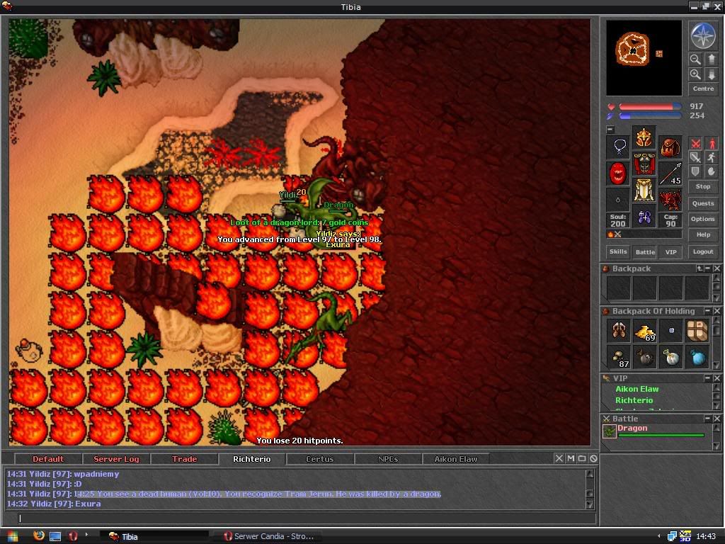Open Serwer Candia window from taskbar
The height and width of the screenshot is (544, 725).
click(269, 537)
